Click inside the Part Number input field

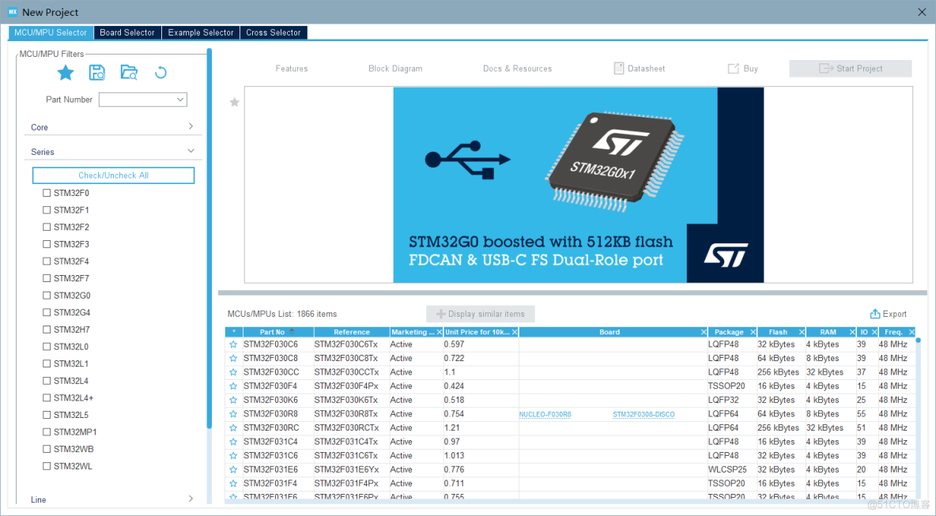(138, 99)
